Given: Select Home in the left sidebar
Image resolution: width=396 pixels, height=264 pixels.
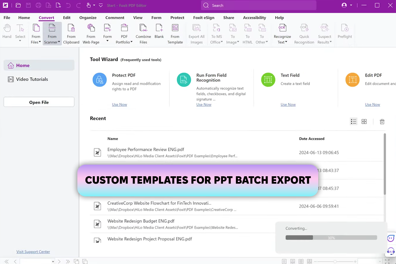Looking at the screenshot, I should pos(39,65).
